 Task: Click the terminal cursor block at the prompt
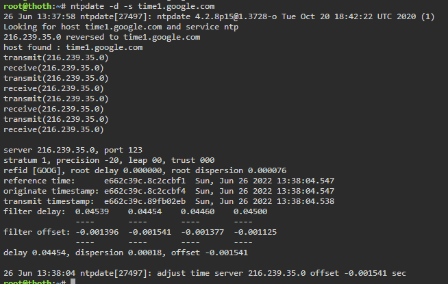[x=73, y=281]
